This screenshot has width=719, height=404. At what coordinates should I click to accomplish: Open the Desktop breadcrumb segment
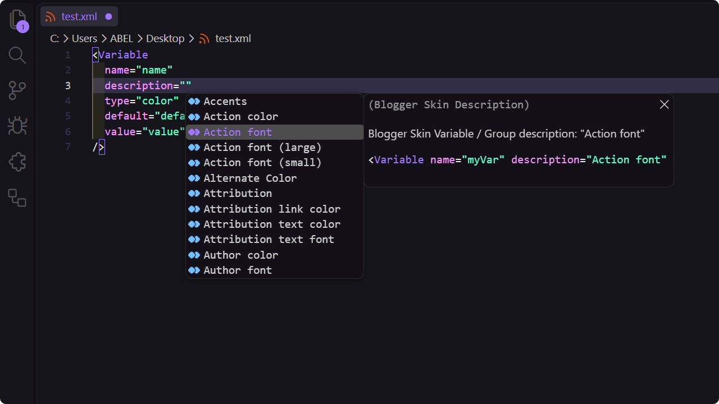tap(165, 39)
